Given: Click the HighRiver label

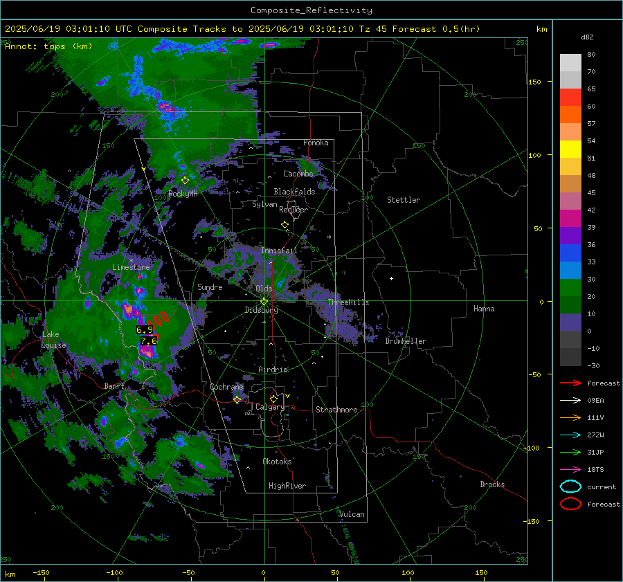Looking at the screenshot, I should [287, 486].
